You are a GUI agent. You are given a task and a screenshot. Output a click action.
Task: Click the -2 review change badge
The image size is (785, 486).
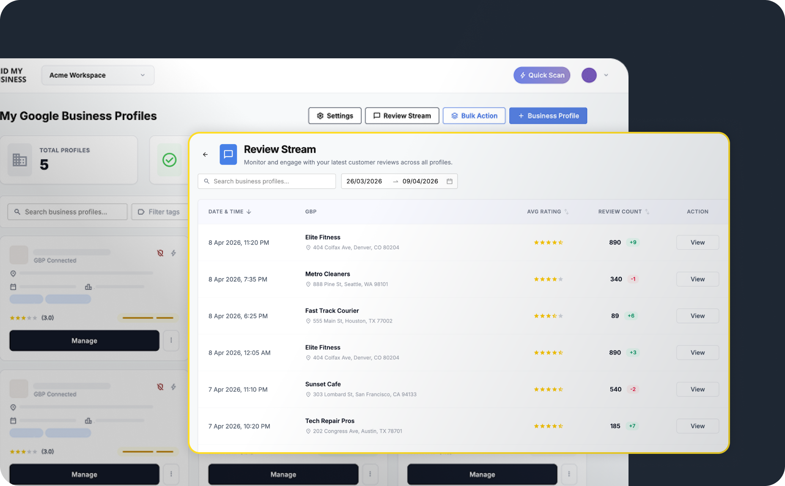[x=633, y=390]
